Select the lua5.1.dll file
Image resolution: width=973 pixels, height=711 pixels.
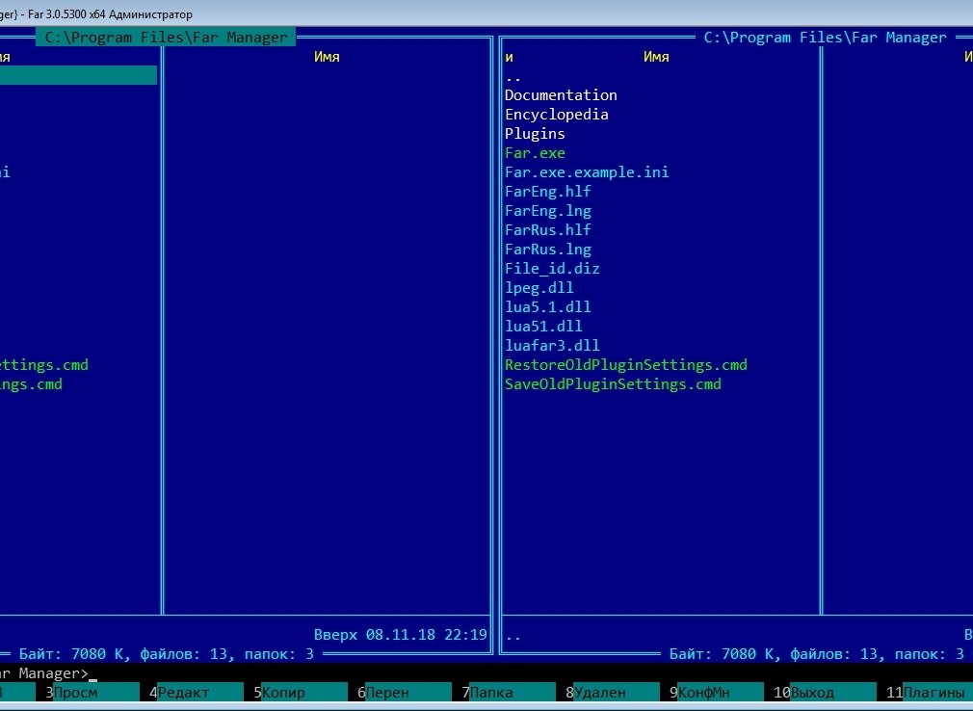[x=548, y=306]
